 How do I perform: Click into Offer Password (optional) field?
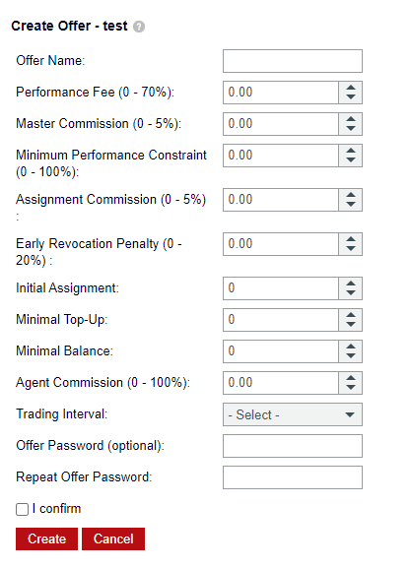pos(293,446)
